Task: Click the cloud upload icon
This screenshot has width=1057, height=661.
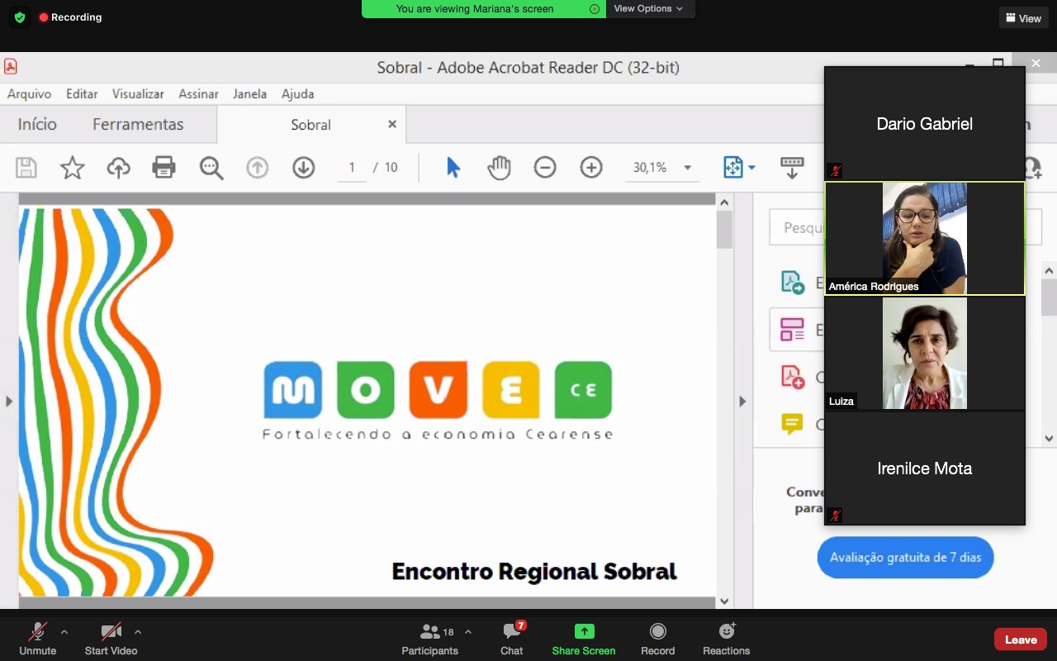Action: (118, 168)
